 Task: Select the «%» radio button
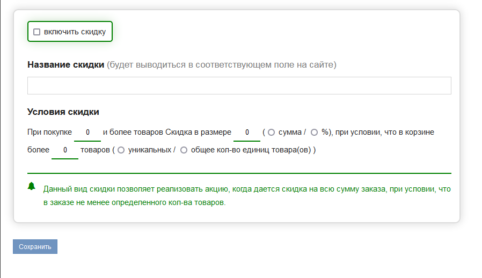314,133
